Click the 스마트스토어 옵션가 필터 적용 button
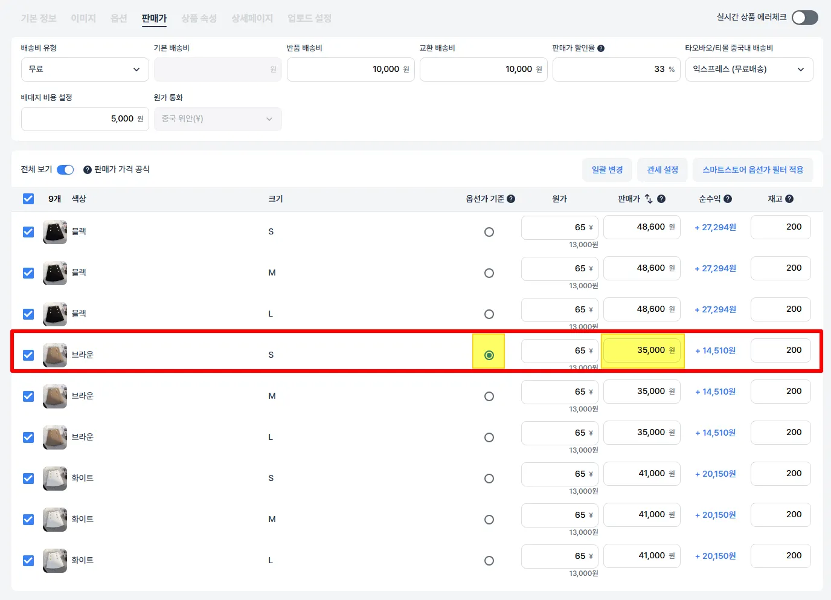This screenshot has width=831, height=600. click(753, 170)
